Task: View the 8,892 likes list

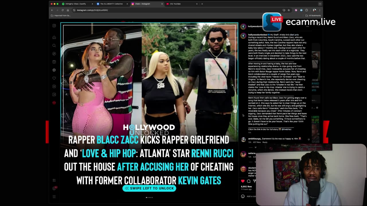Action: [x=246, y=187]
